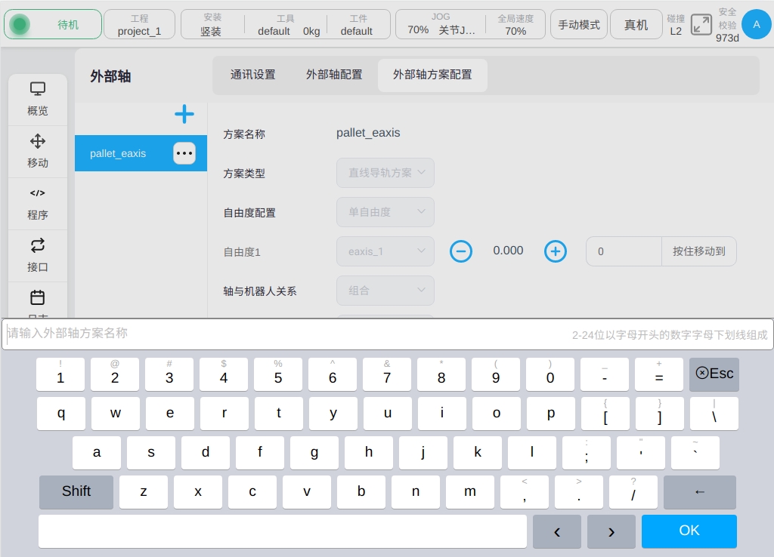Switch to 外部轴配置 tab
774x557 pixels.
point(334,75)
